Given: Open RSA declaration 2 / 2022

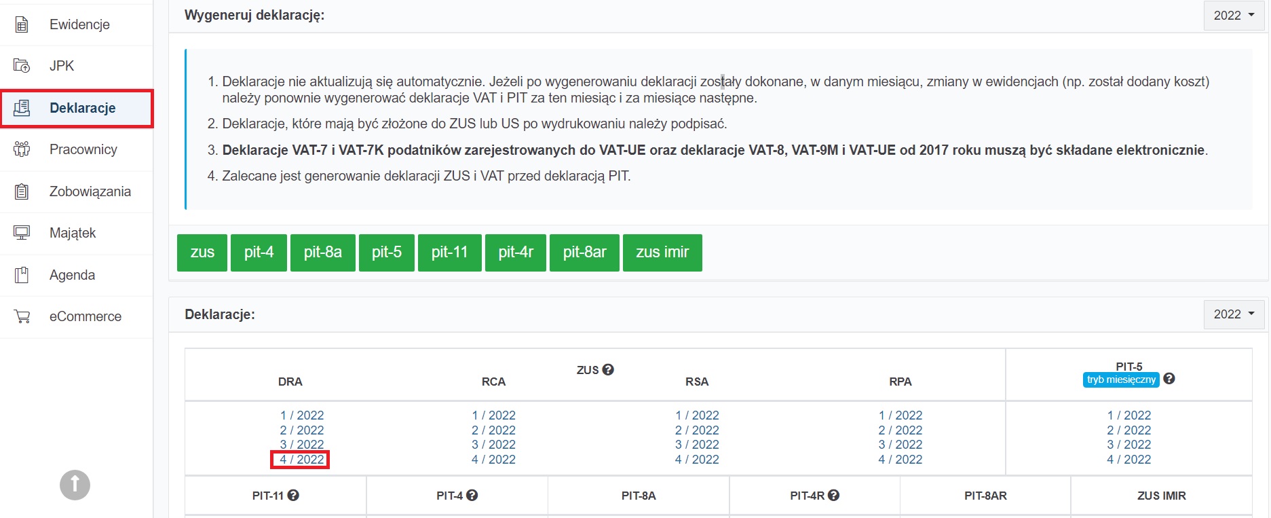Looking at the screenshot, I should (x=697, y=430).
